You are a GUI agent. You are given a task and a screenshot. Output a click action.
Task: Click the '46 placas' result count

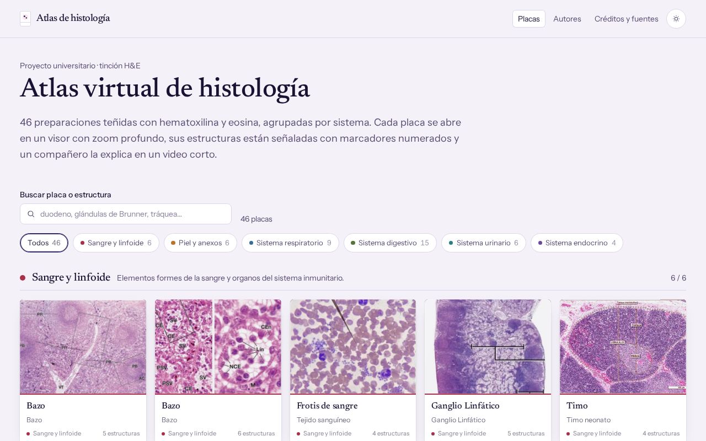256,219
